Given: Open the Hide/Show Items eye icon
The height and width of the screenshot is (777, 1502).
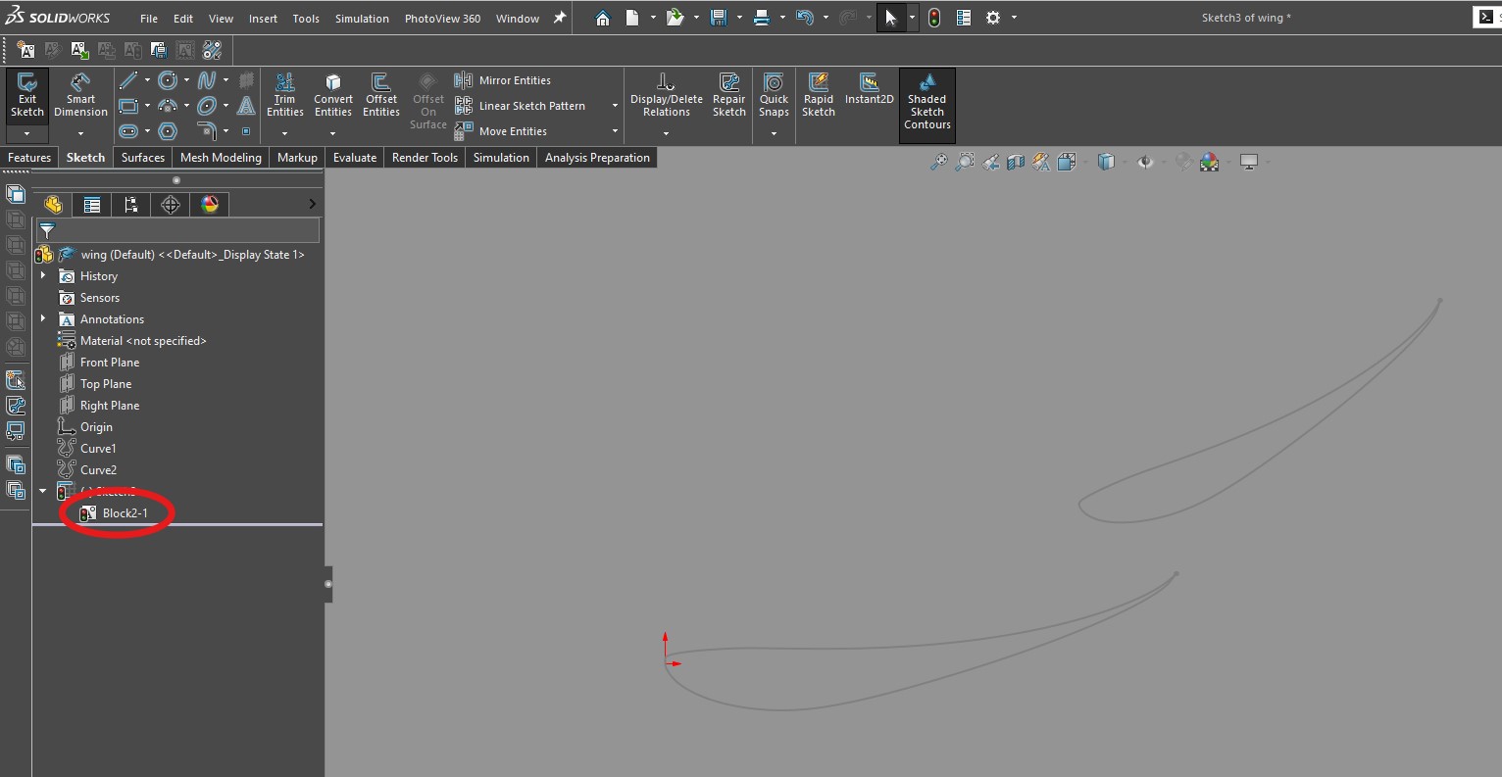Looking at the screenshot, I should click(1145, 163).
